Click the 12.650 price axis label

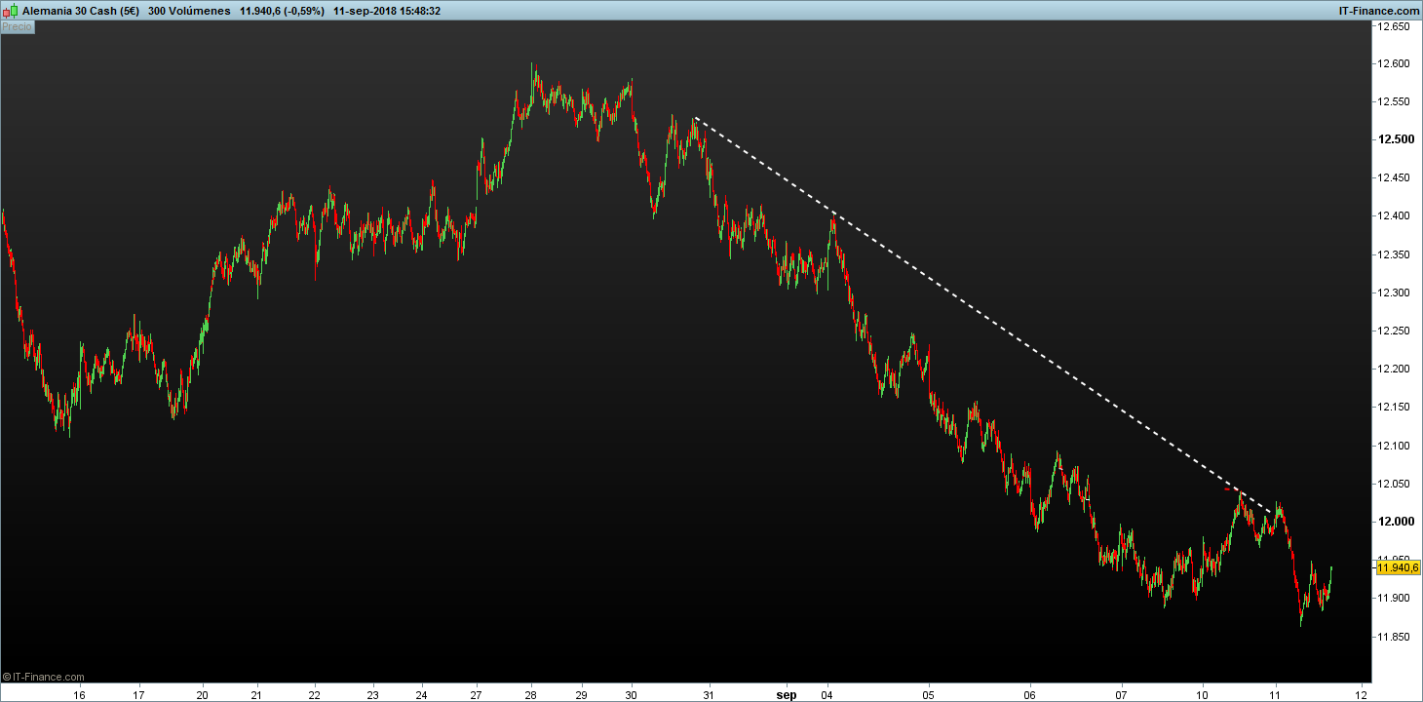pyautogui.click(x=1393, y=27)
